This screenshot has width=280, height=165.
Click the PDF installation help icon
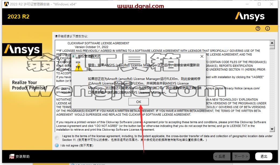point(12,156)
